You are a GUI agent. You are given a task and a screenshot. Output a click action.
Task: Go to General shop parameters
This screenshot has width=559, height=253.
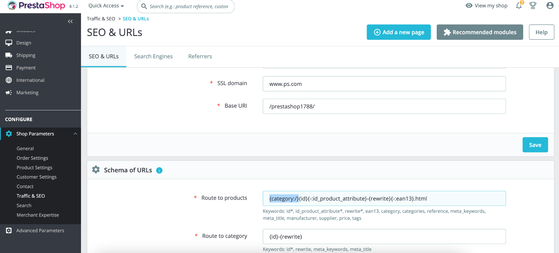[25, 148]
